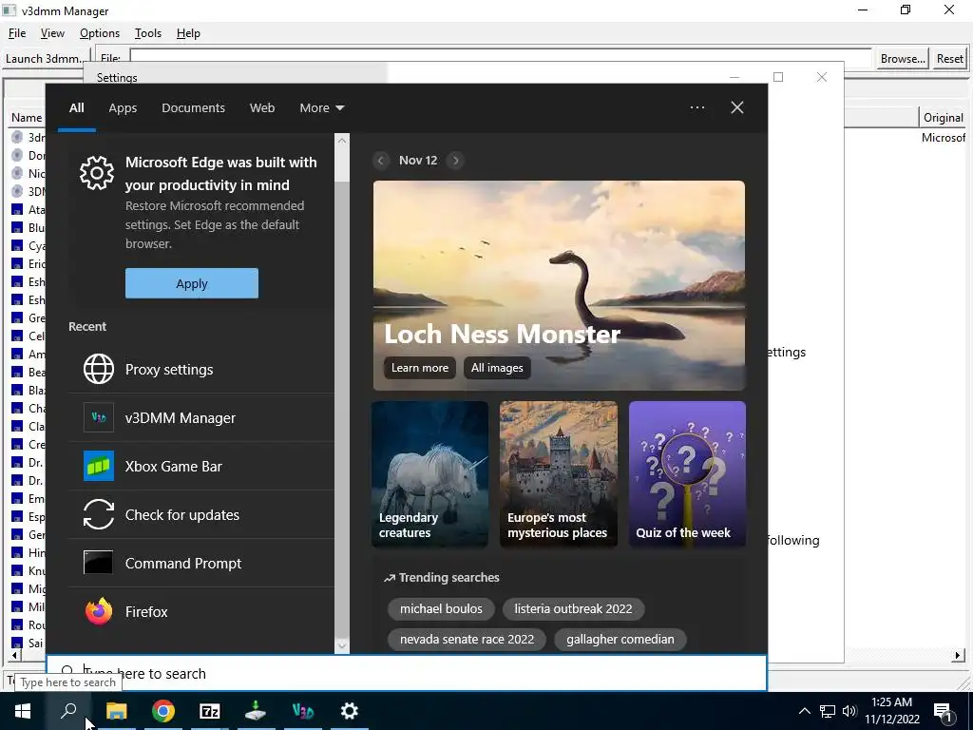
Task: Click the search results scrollbar down arrow
Action: (342, 646)
